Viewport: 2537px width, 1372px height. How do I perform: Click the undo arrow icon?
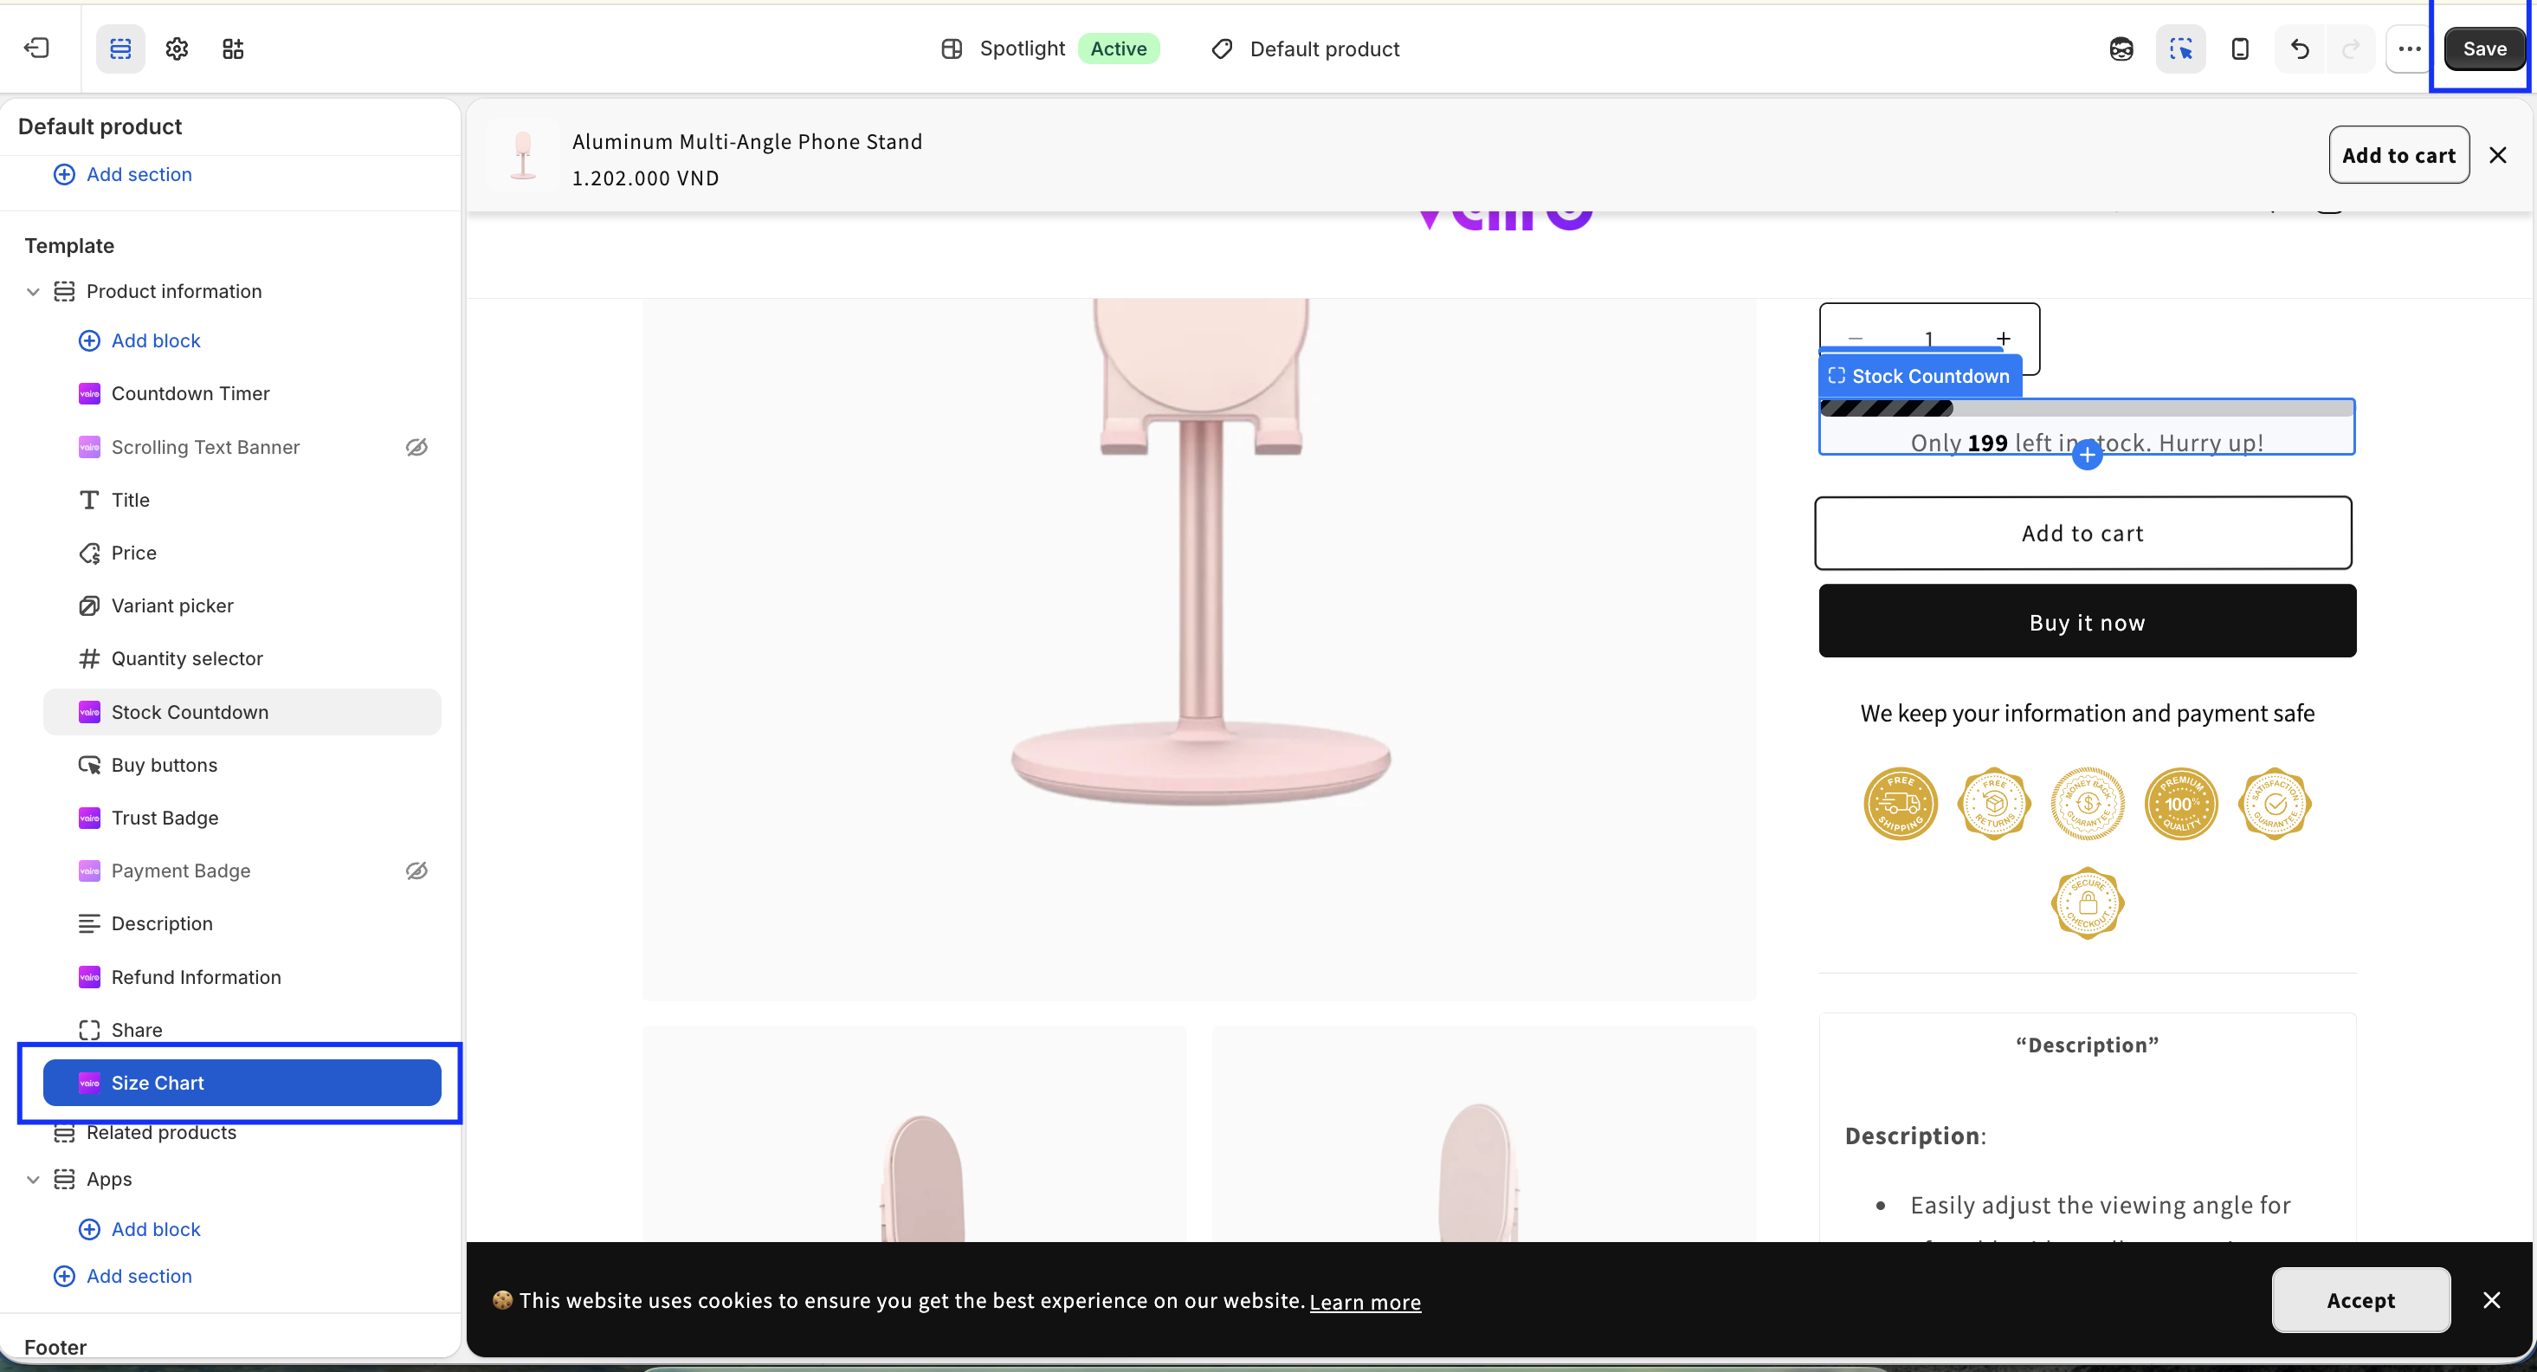2300,49
